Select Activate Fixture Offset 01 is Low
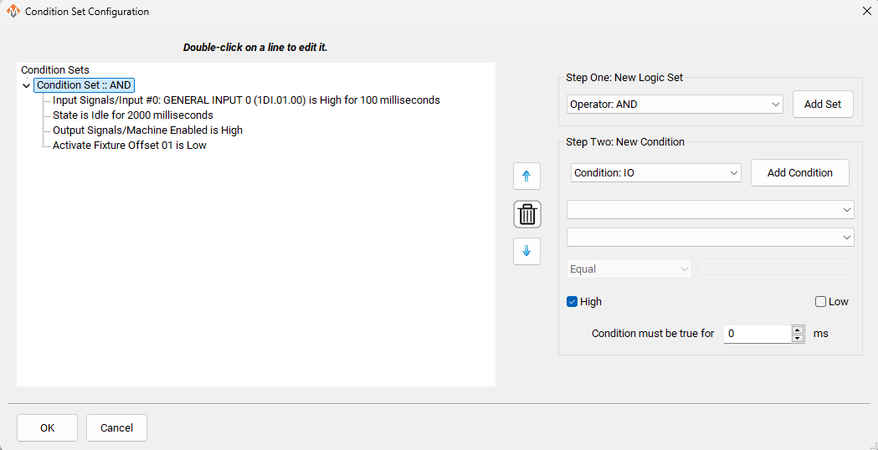The image size is (878, 450). tap(129, 146)
